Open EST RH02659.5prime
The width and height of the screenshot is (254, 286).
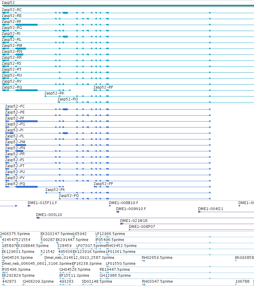(157, 258)
